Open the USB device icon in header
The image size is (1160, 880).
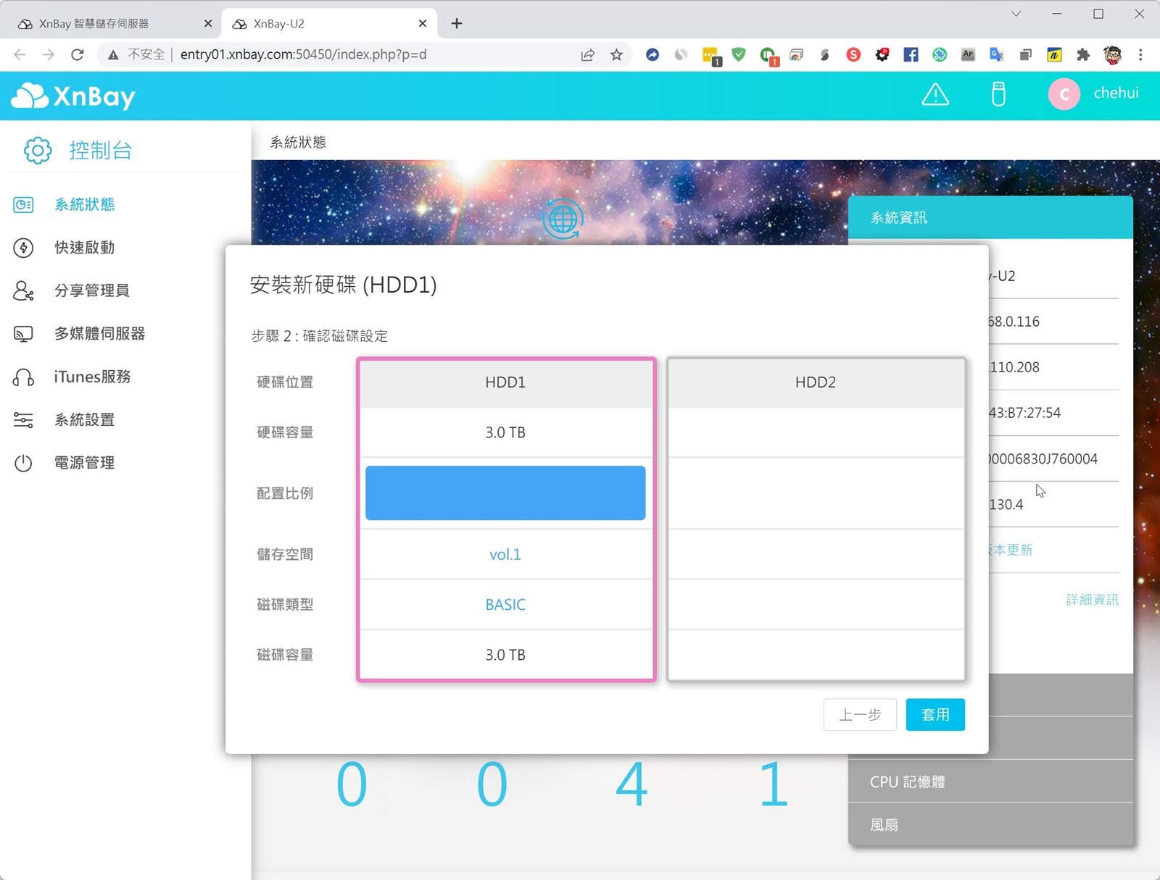point(998,94)
